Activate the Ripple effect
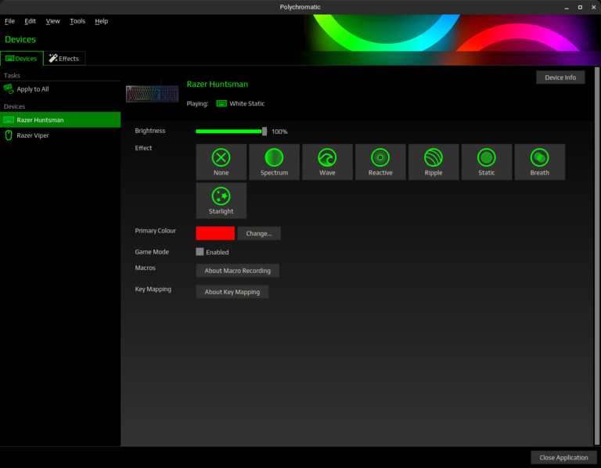601x468 pixels. [x=434, y=162]
